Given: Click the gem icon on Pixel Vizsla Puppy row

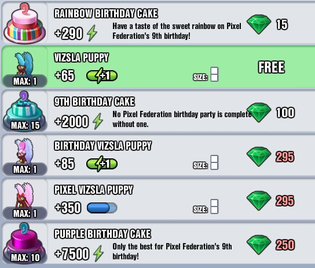Looking at the screenshot, I should (259, 201).
